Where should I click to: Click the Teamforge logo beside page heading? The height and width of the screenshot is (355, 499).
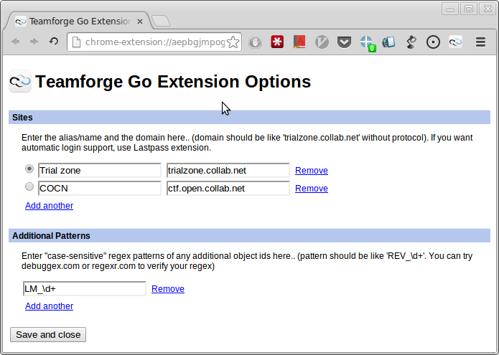tap(20, 81)
